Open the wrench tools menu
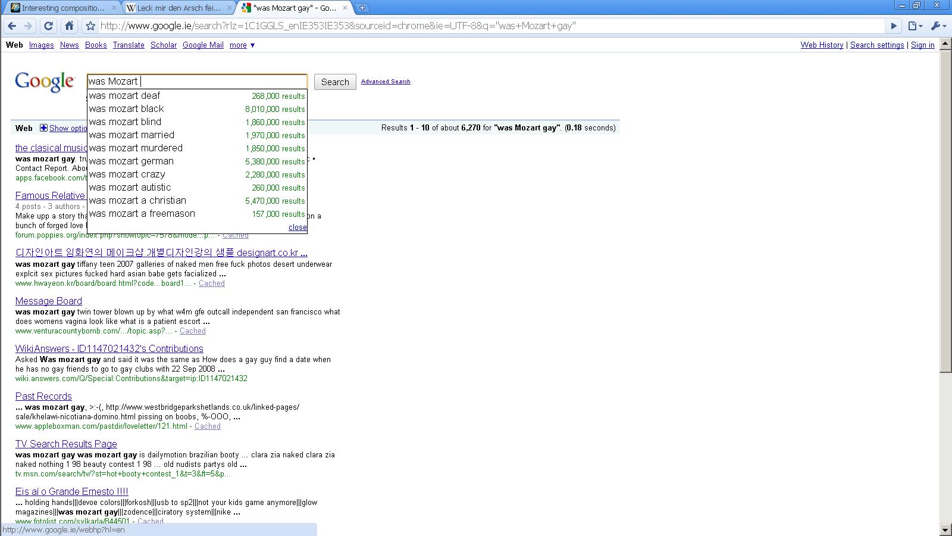This screenshot has height=536, width=952. pyautogui.click(x=938, y=26)
